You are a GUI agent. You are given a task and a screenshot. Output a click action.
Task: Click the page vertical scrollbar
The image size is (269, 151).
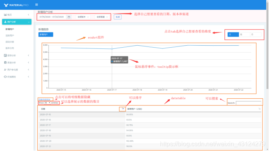tap(267, 46)
